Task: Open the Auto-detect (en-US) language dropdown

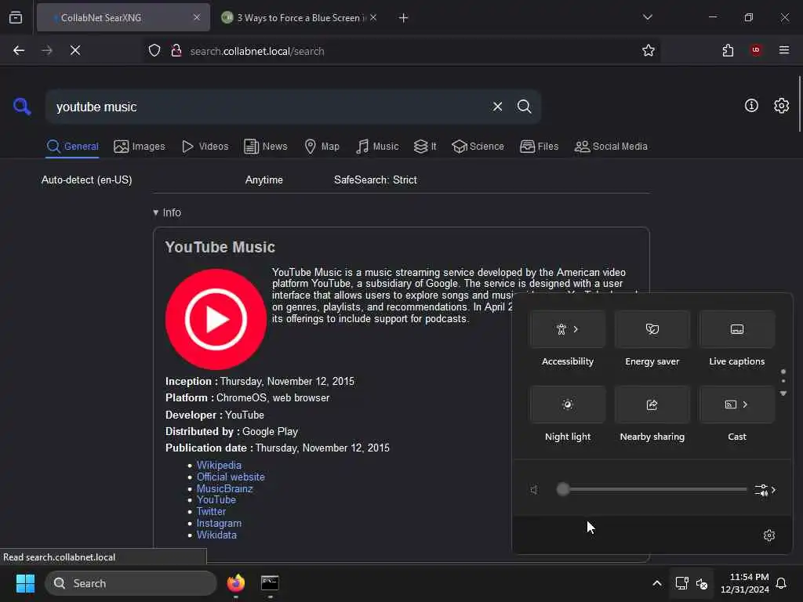Action: 86,180
